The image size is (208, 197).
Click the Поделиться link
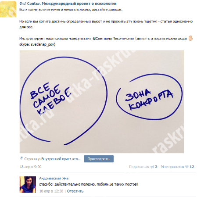click(x=139, y=167)
